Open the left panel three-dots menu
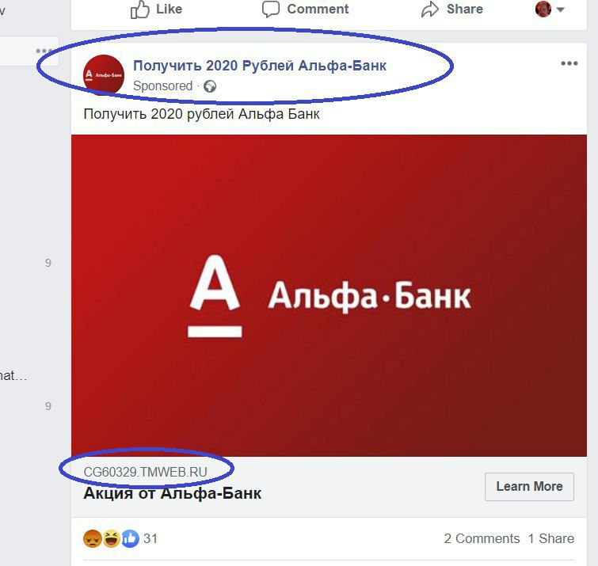598x566 pixels. point(44,51)
